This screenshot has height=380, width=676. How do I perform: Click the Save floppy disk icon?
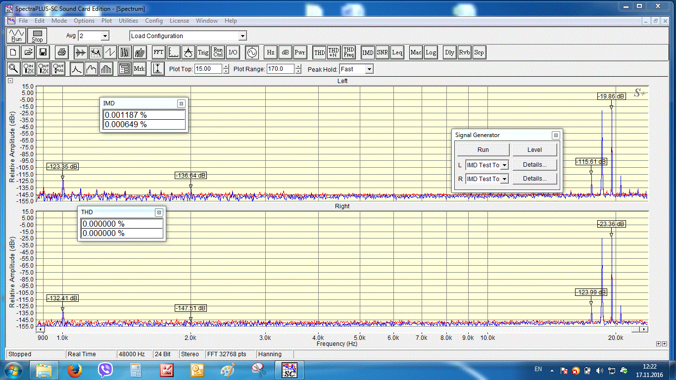pos(43,52)
